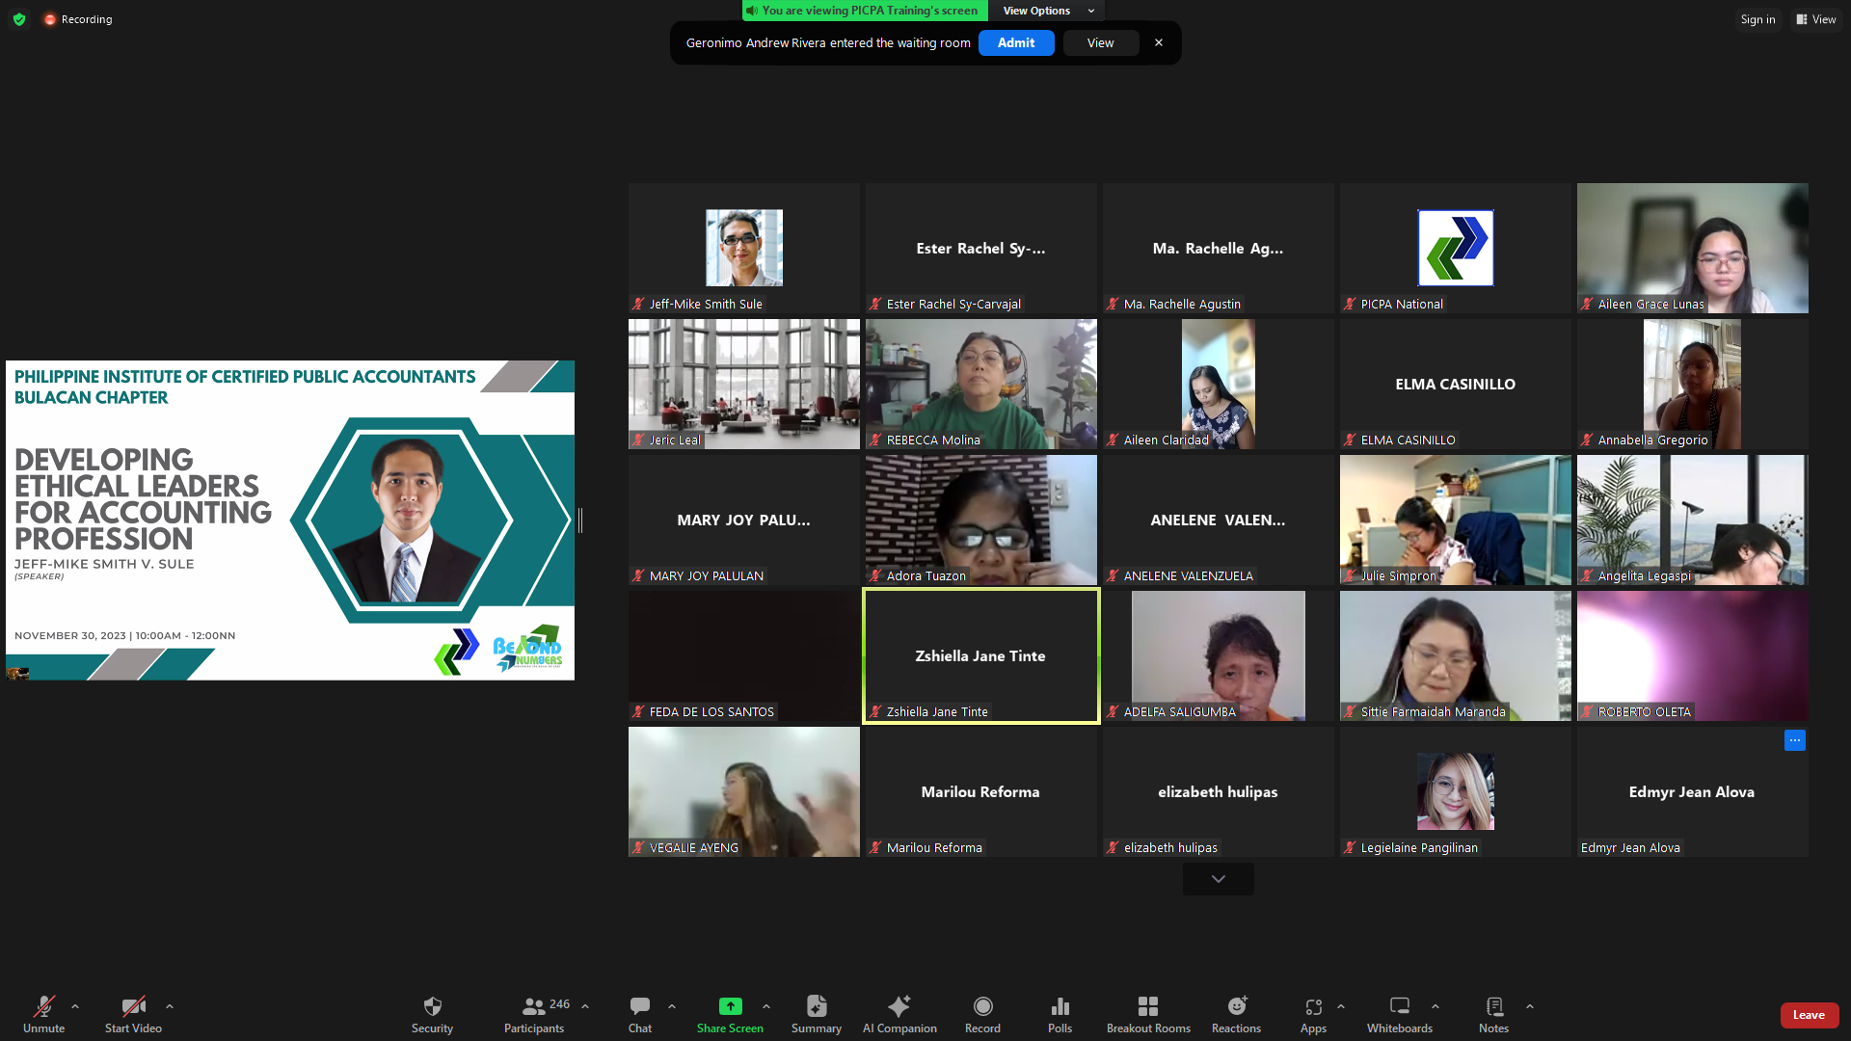Click the green Share Screen icon
The width and height of the screenshot is (1851, 1041).
pos(730,1006)
